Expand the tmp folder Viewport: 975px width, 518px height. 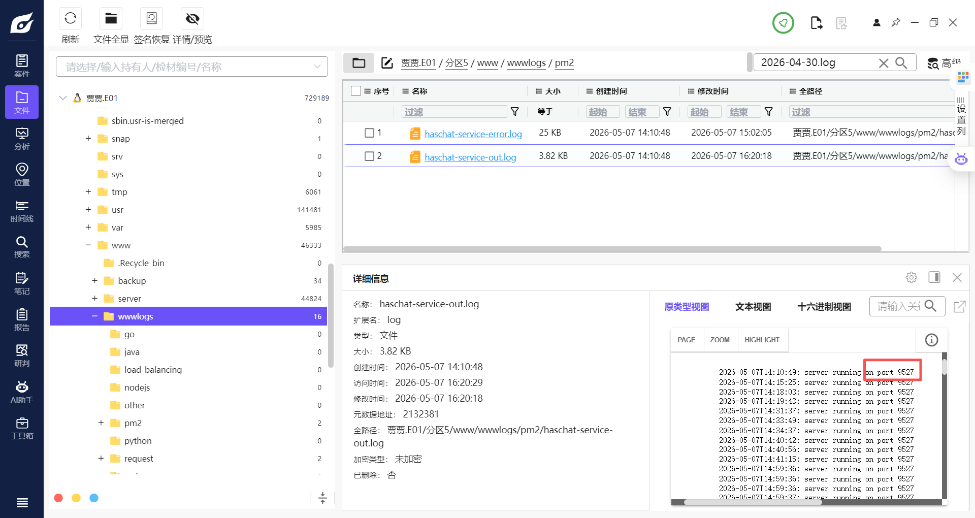point(88,192)
